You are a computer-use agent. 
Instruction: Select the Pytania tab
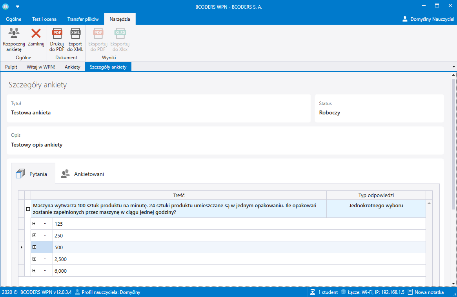pos(33,174)
